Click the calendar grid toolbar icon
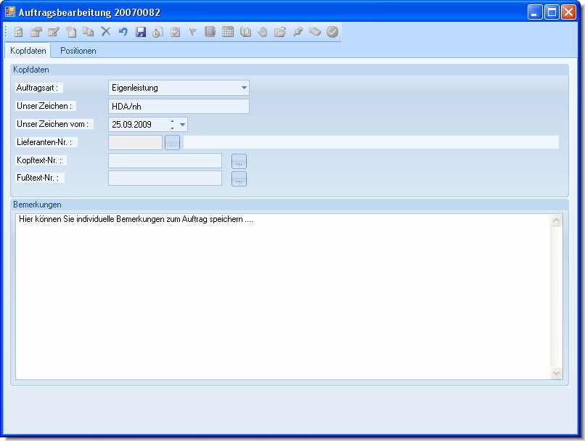The image size is (585, 441). [228, 32]
